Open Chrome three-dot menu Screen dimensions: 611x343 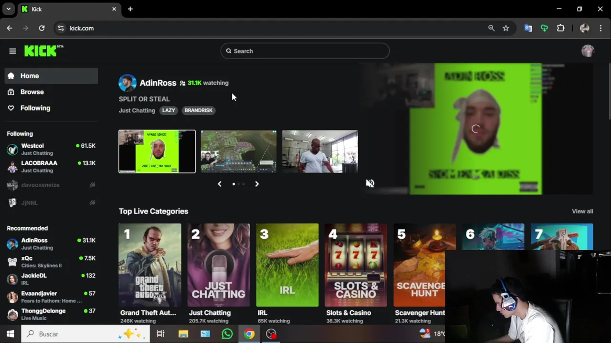600,28
